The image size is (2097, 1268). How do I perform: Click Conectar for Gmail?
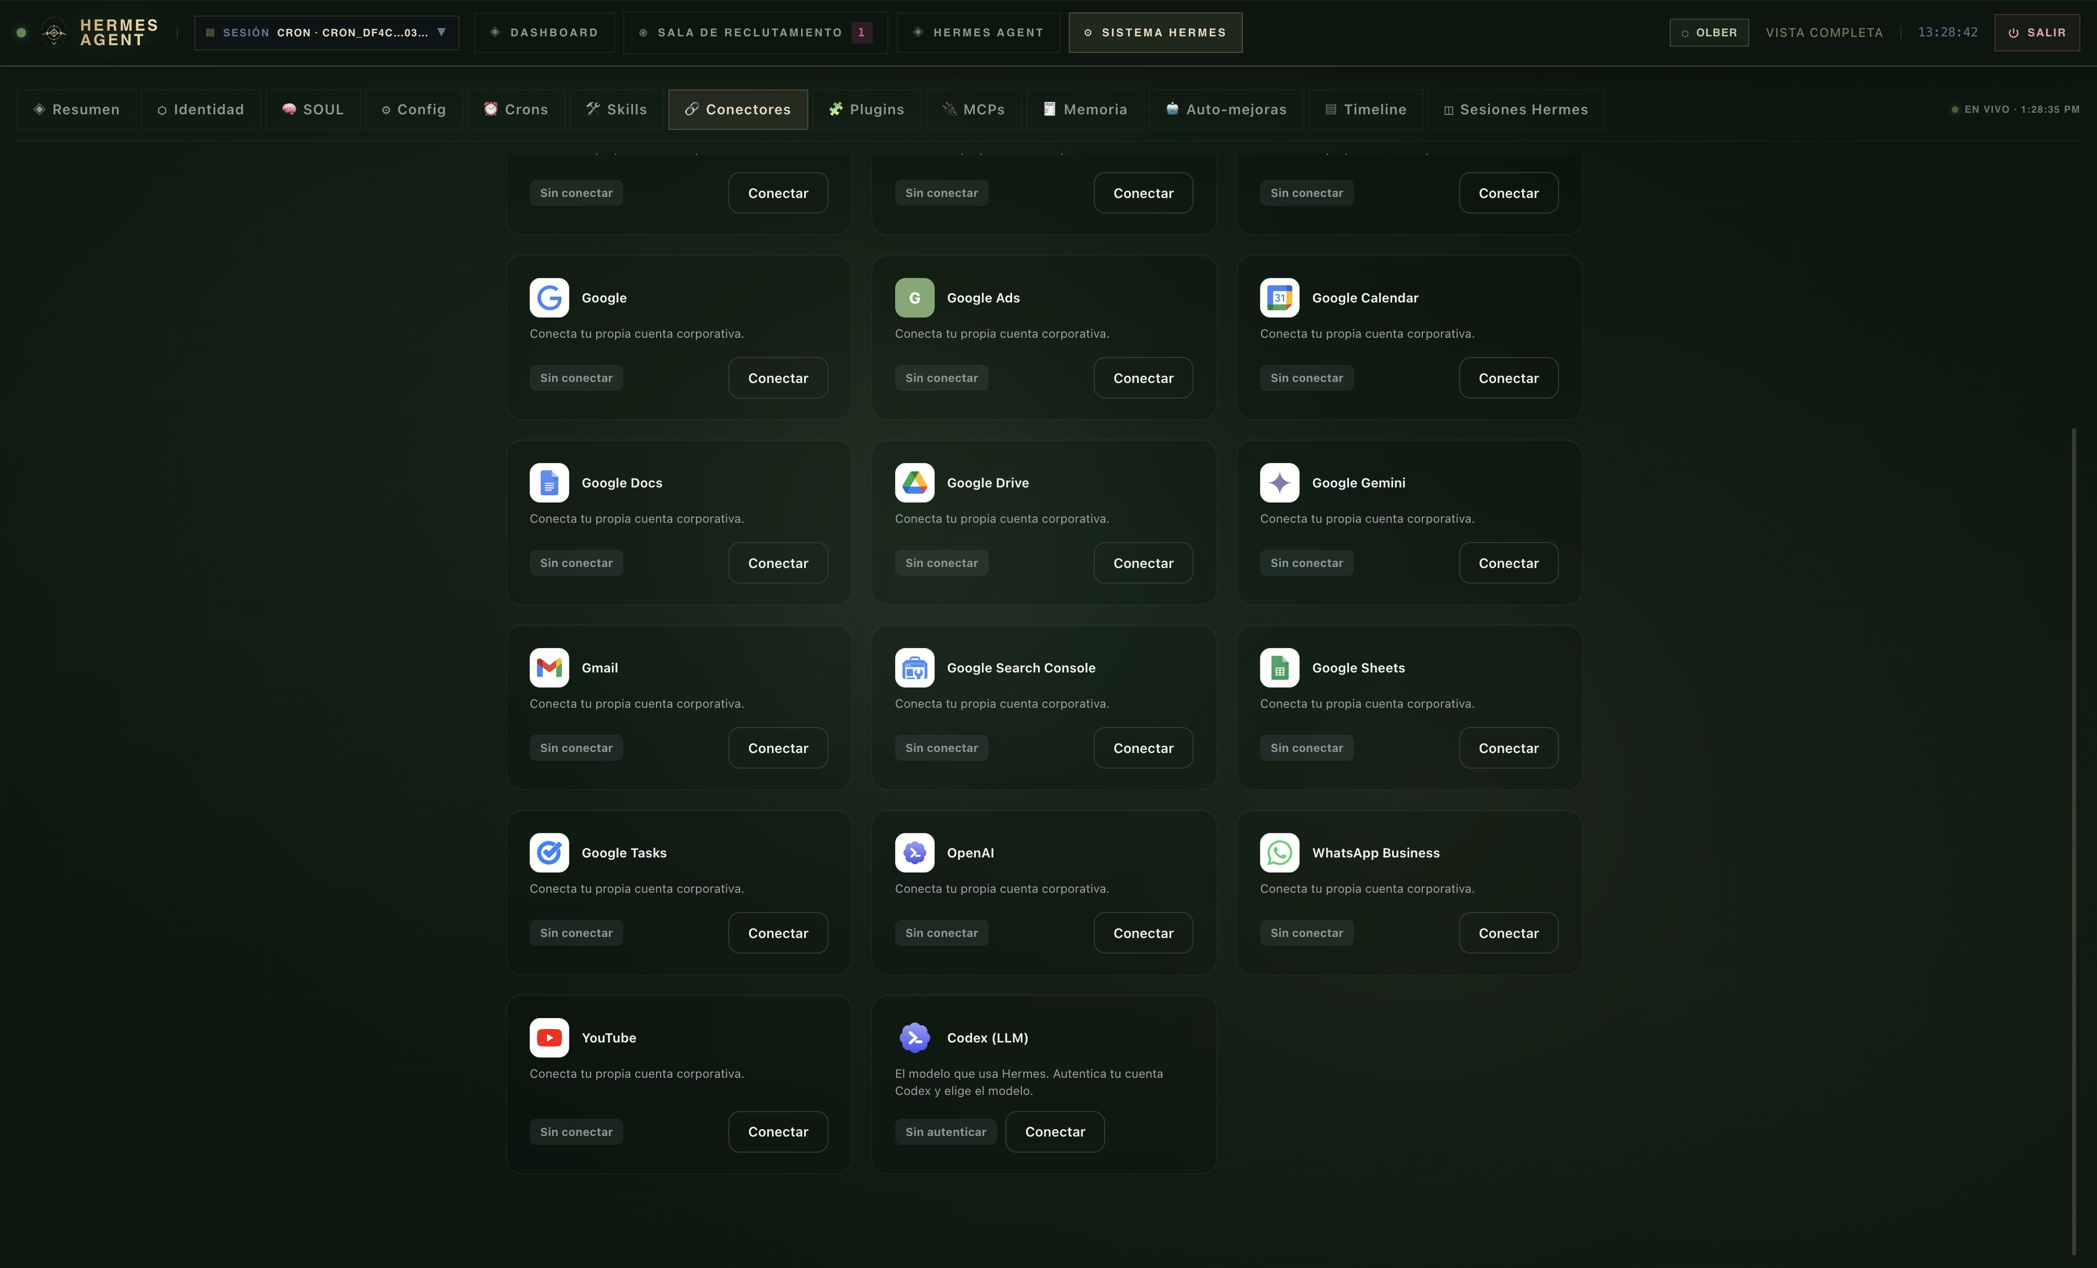(778, 748)
